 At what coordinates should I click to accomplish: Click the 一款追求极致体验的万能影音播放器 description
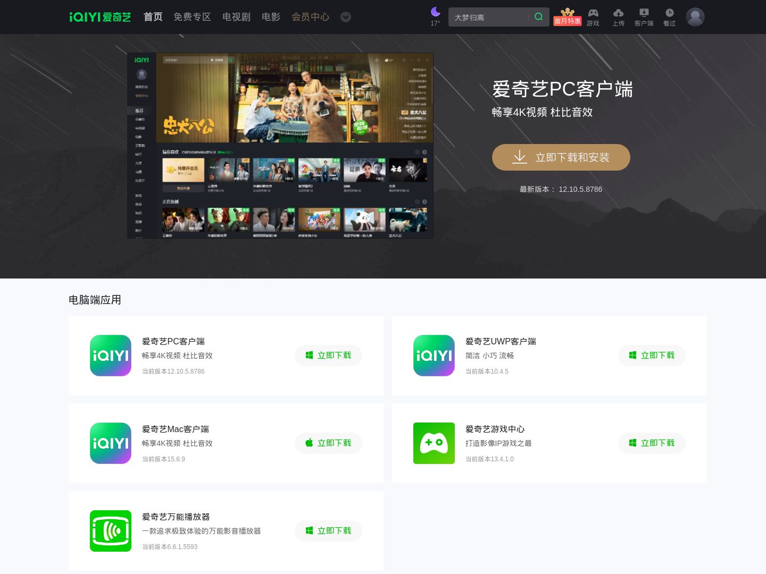pyautogui.click(x=201, y=531)
